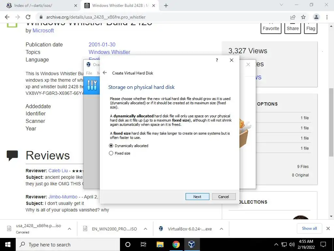Click the file icon of the usa_2428 download
Screen dimensions: 334x251
pos(9,228)
